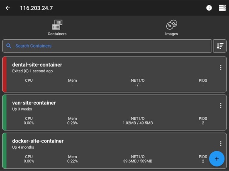Open the server list icon
229x171 pixels.
[222, 8]
